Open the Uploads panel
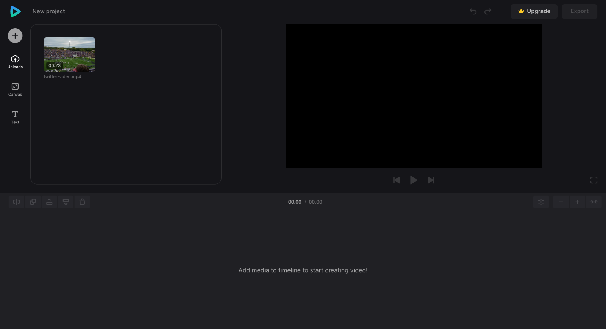This screenshot has width=606, height=329. [x=15, y=62]
